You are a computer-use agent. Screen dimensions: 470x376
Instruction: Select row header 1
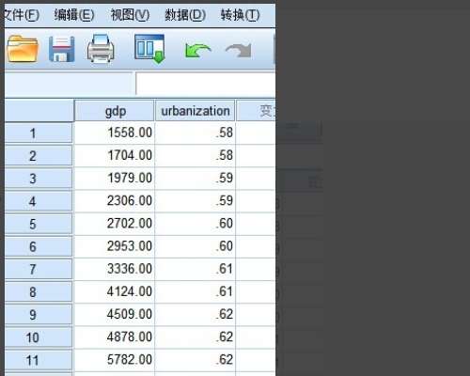(39, 133)
